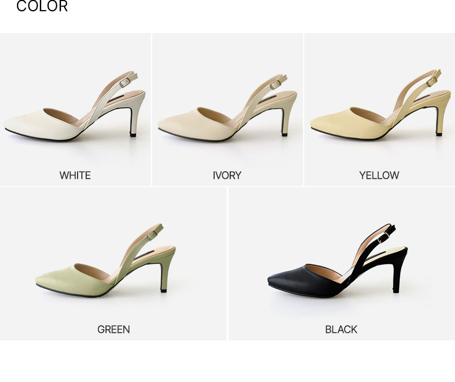Click the COLOR section heading
Image resolution: width=455 pixels, height=382 pixels.
point(42,6)
